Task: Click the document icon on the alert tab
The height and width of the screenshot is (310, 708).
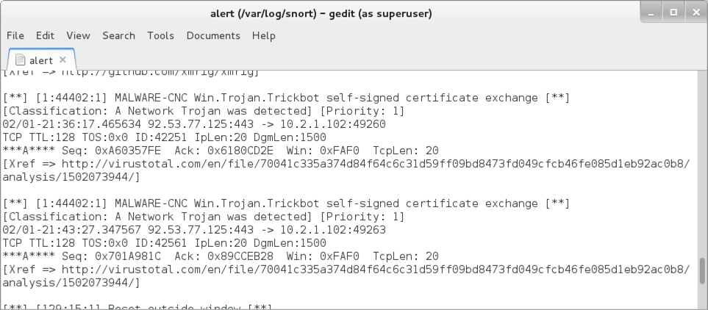Action: [20, 60]
